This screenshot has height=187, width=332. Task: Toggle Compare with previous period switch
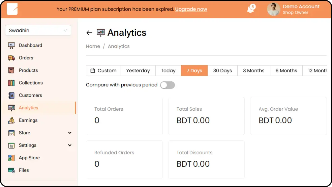pyautogui.click(x=168, y=85)
